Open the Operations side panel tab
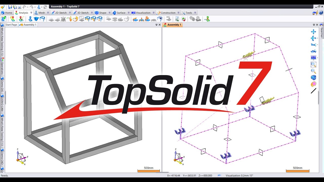 pyautogui.click(x=2, y=66)
